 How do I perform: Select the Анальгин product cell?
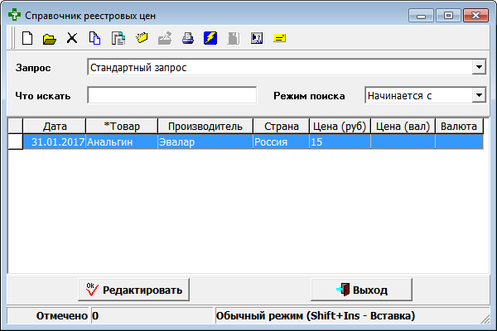(x=122, y=142)
